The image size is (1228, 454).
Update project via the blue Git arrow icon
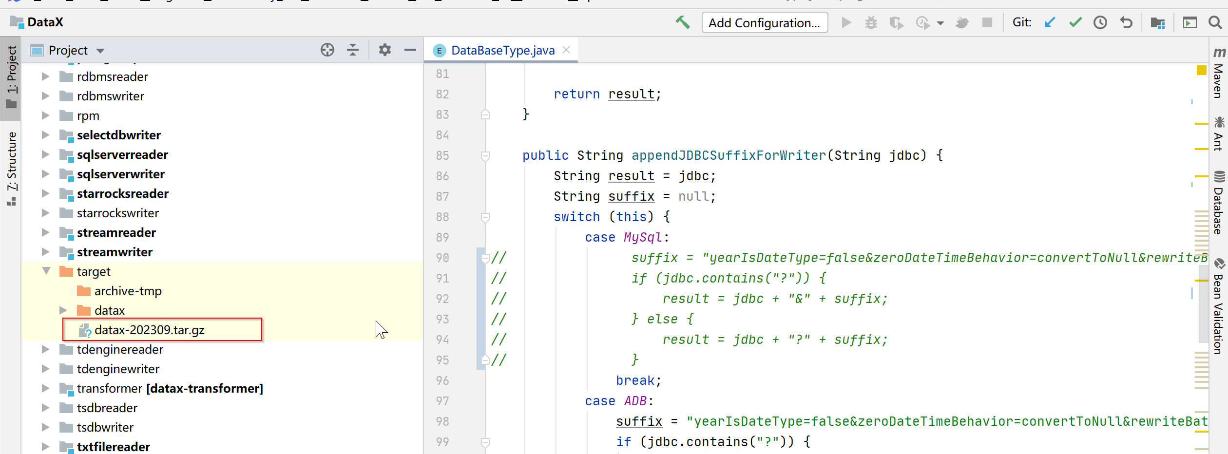1050,22
